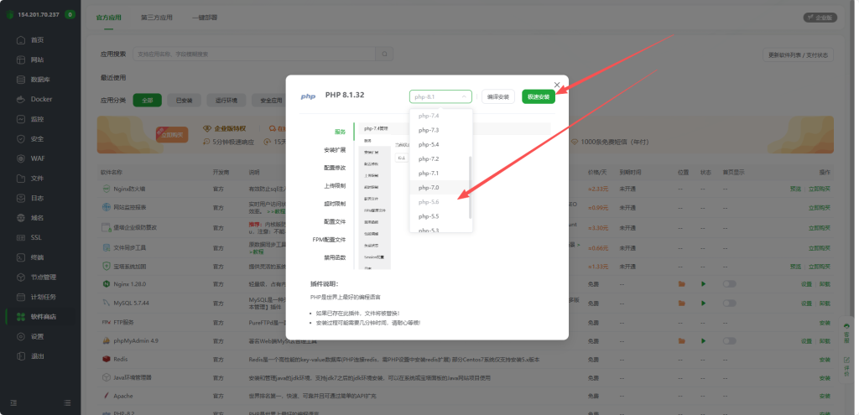Toggle homepage display switch for Nginx 1.28.0
The height and width of the screenshot is (415, 859).
pos(729,284)
